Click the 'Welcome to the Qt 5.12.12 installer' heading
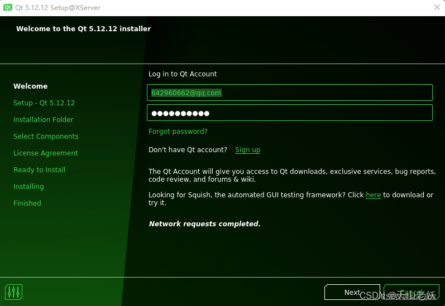The width and height of the screenshot is (445, 306). coord(83,28)
